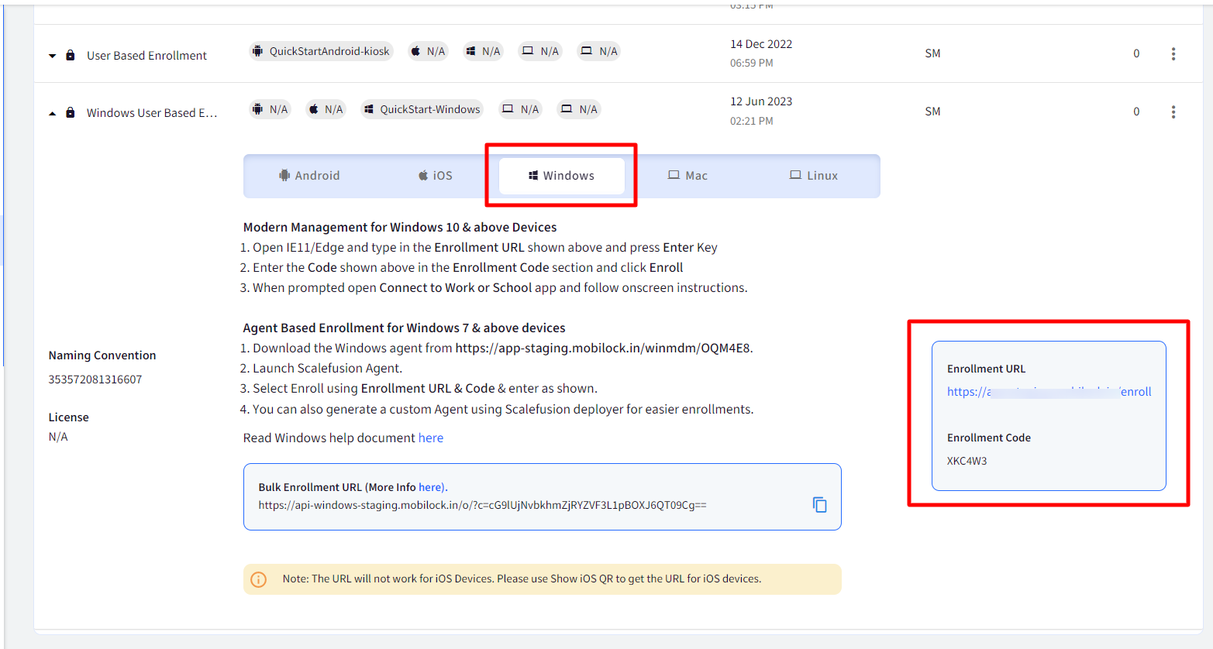Click the date 12 Jun 2023
This screenshot has height=649, width=1213.
click(x=761, y=101)
